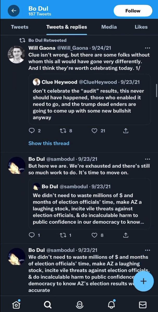The width and height of the screenshot is (158, 312).
Task: Switch to the Tweets tab
Action: pos(20,27)
